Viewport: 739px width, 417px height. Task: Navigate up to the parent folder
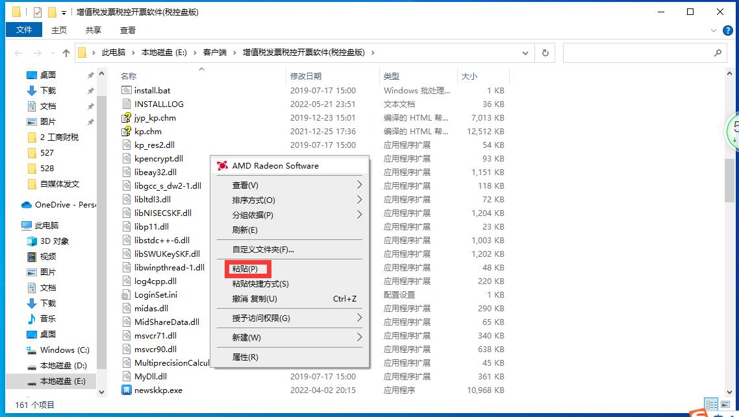pyautogui.click(x=68, y=53)
